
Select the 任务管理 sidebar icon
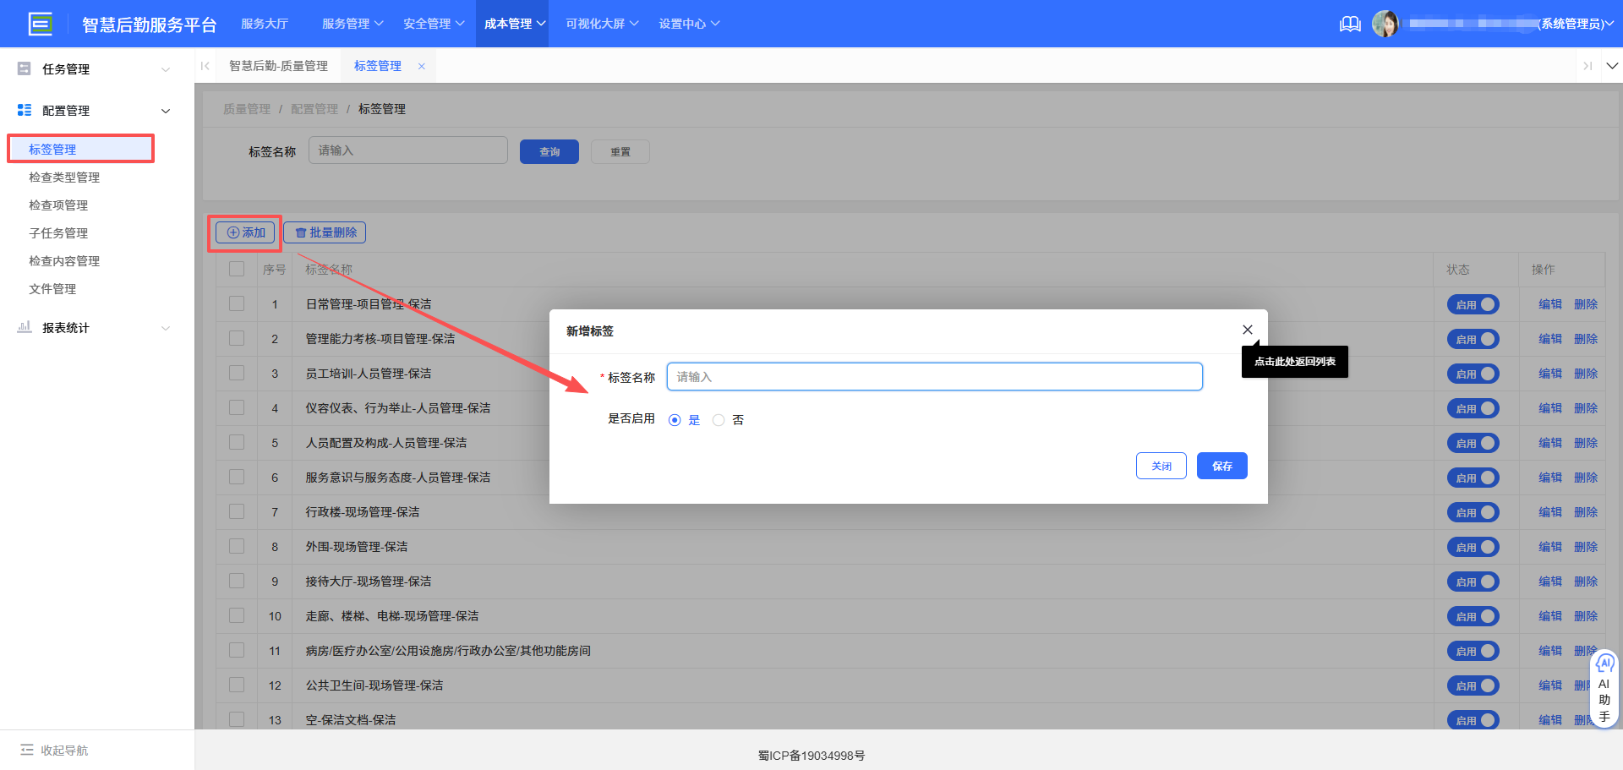(24, 68)
